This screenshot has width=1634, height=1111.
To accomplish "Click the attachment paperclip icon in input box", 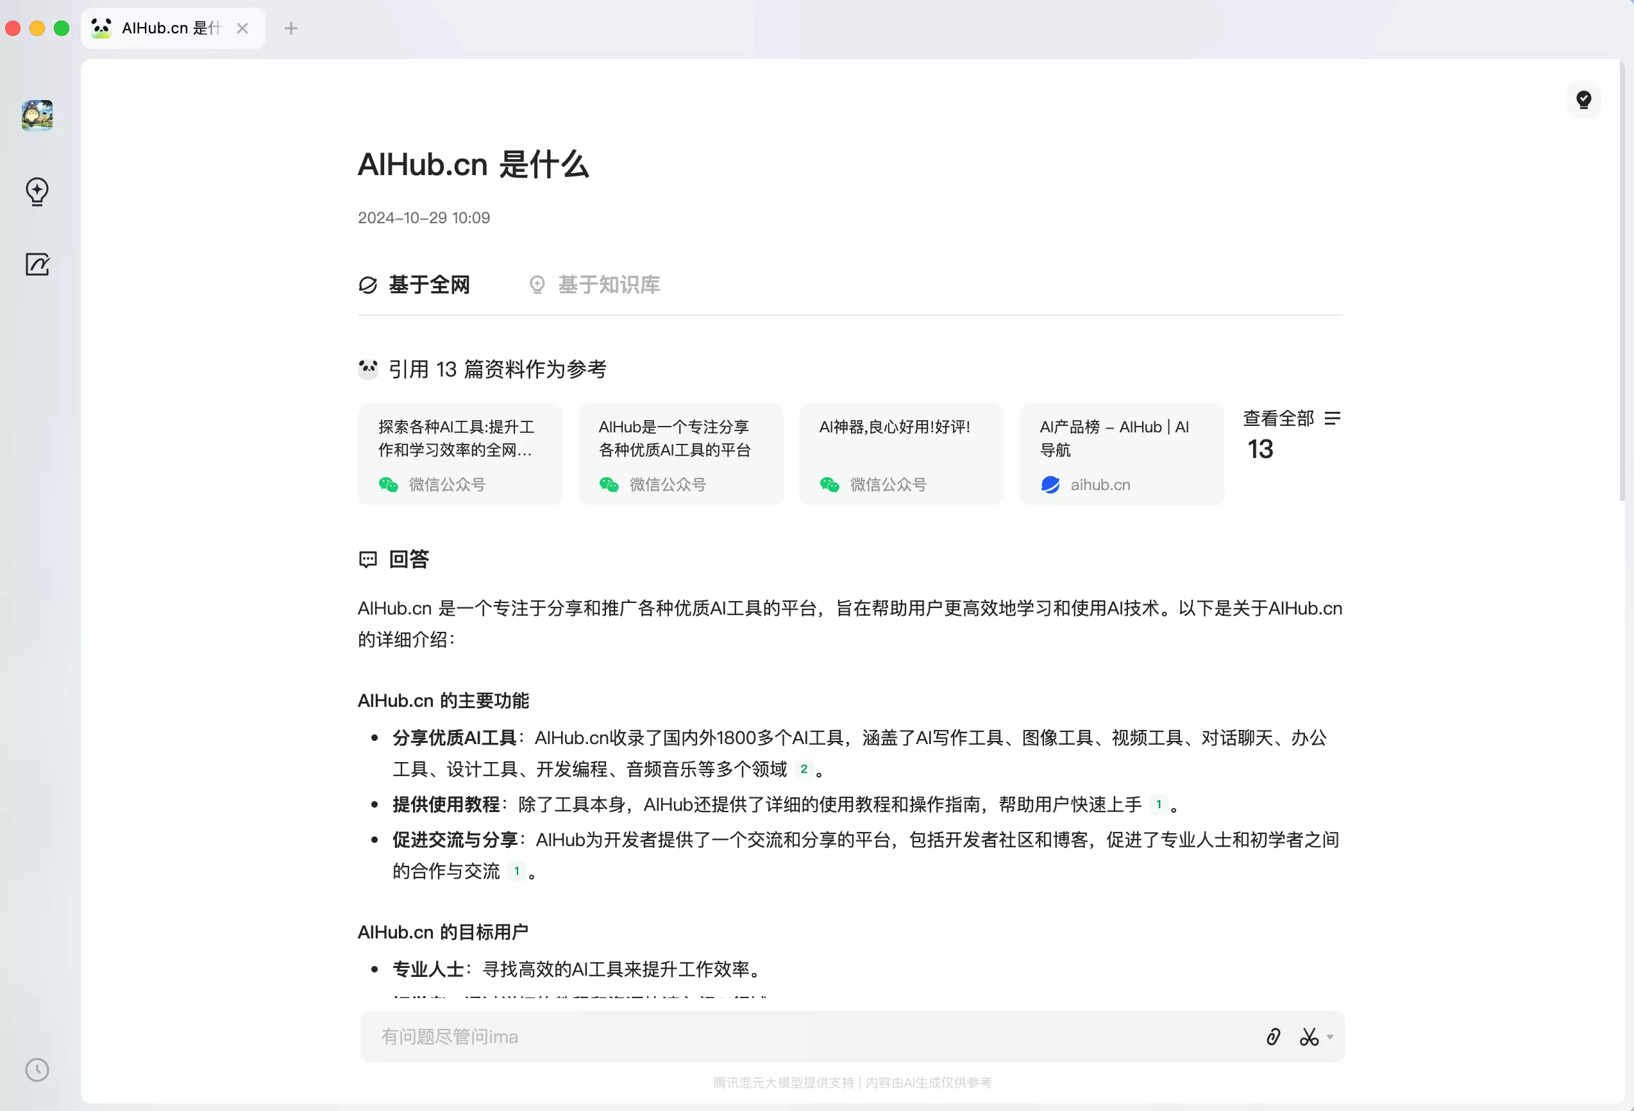I will 1274,1037.
